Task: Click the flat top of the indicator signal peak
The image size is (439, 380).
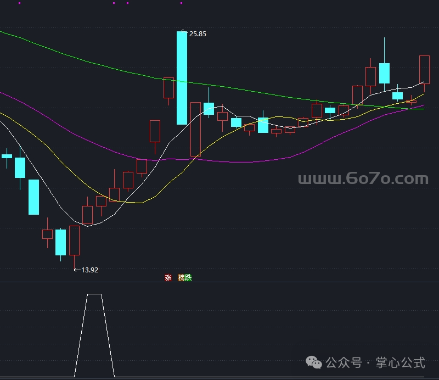Action: pyautogui.click(x=94, y=294)
